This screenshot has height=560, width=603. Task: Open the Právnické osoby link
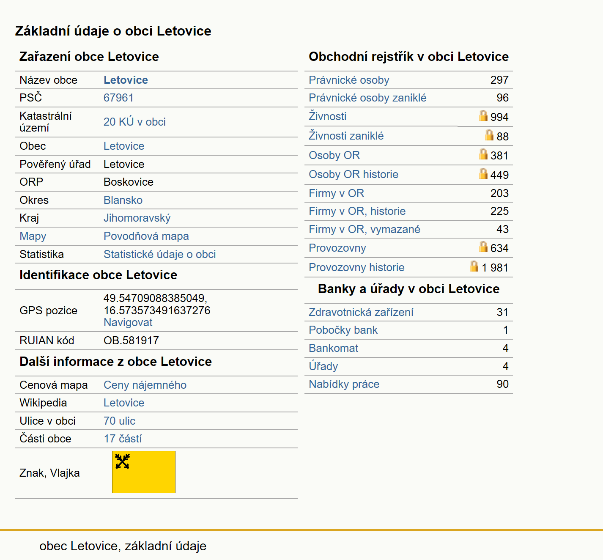click(349, 80)
